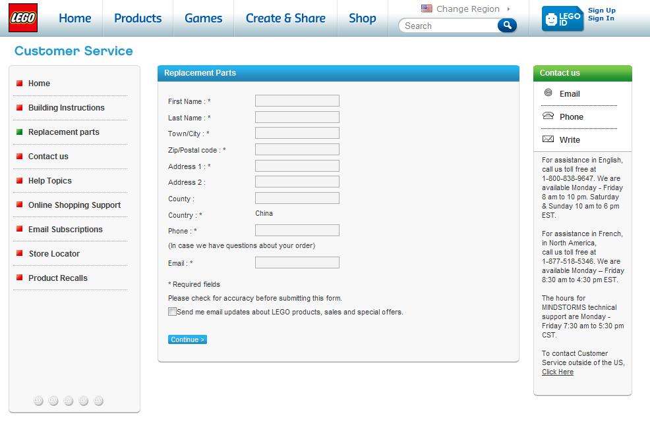This screenshot has height=423, width=650.
Task: Open the Create & Share menu
Action: (285, 18)
